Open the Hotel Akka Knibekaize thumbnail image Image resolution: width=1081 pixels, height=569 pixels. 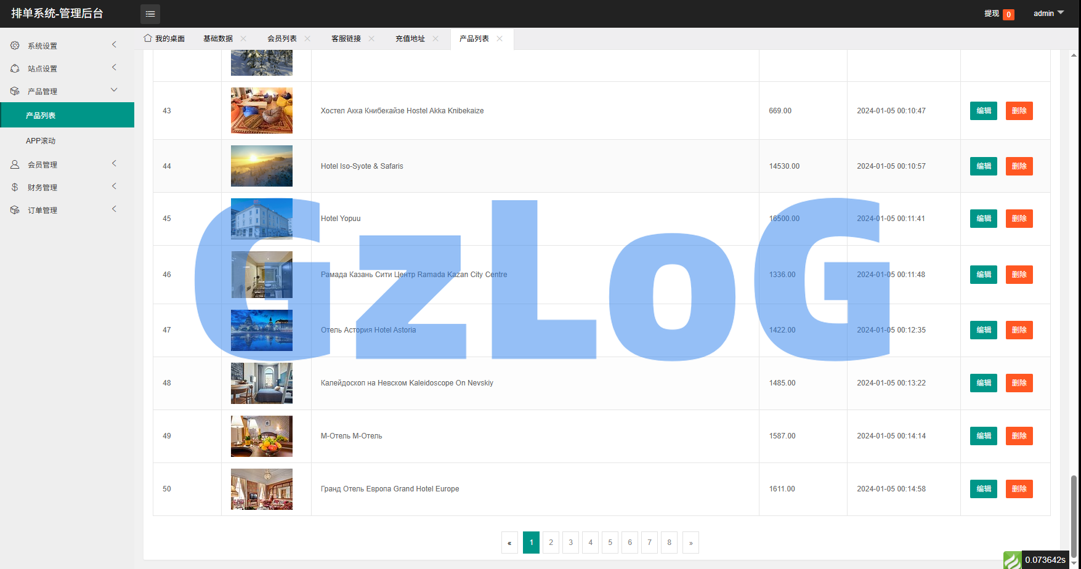click(262, 111)
